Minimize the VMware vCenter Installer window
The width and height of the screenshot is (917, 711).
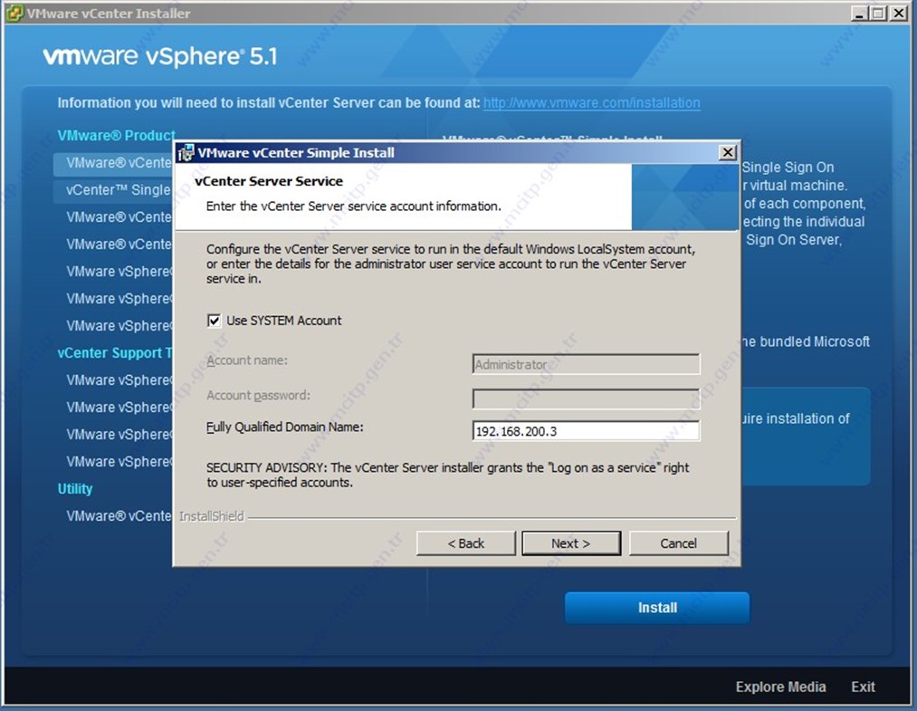[x=859, y=13]
